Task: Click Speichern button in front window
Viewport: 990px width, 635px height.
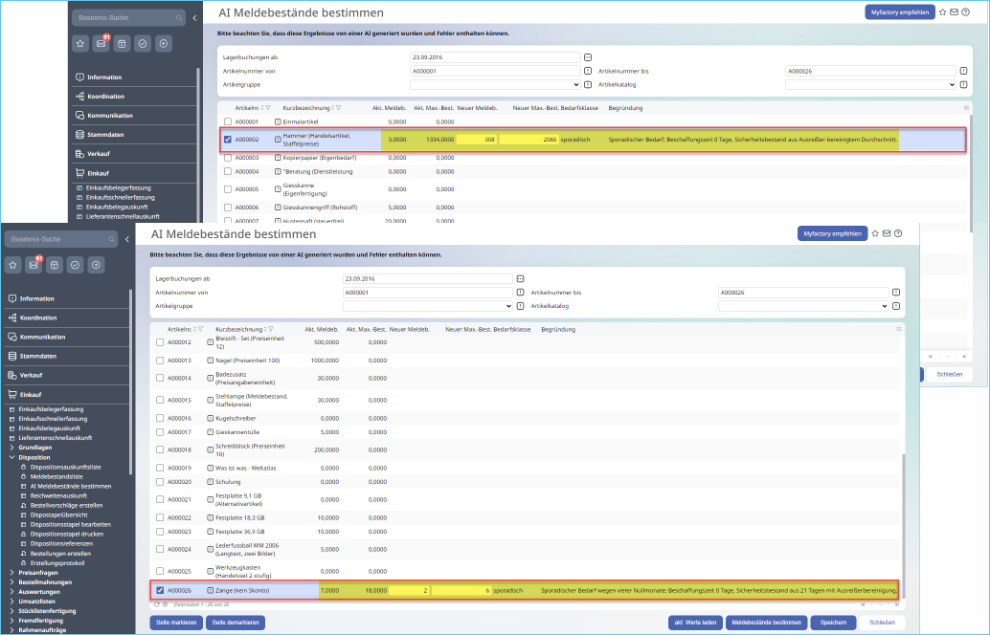Action: pos(833,623)
